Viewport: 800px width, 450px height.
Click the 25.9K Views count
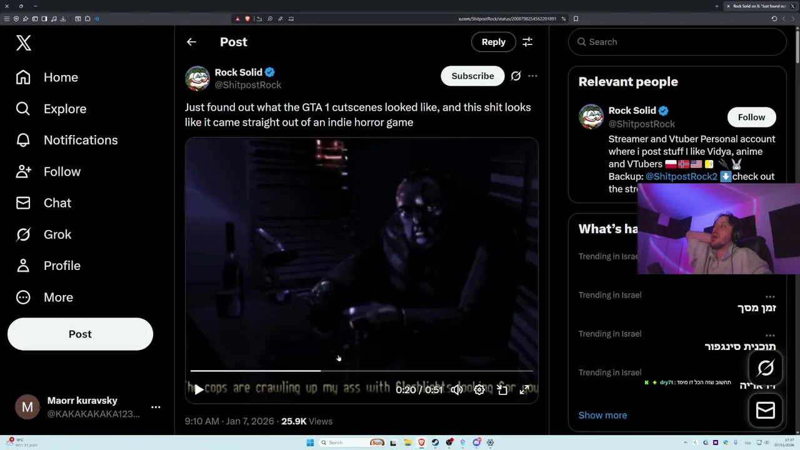(307, 421)
